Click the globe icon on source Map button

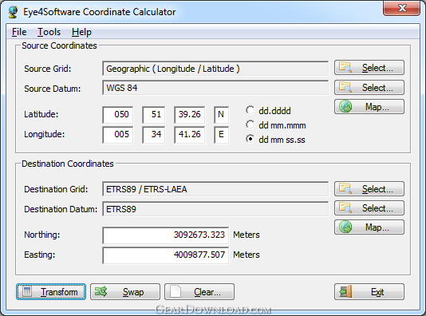click(x=345, y=106)
